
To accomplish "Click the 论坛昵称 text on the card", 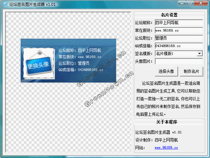I will tap(67, 50).
